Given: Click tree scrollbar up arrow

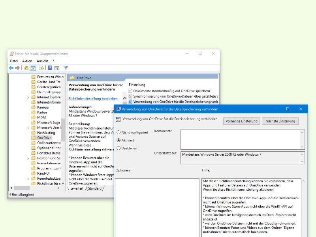Looking at the screenshot, I should point(63,77).
